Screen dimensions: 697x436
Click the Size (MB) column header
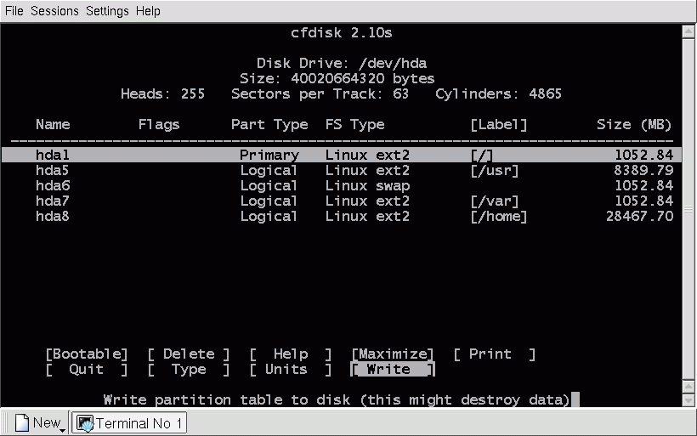634,124
